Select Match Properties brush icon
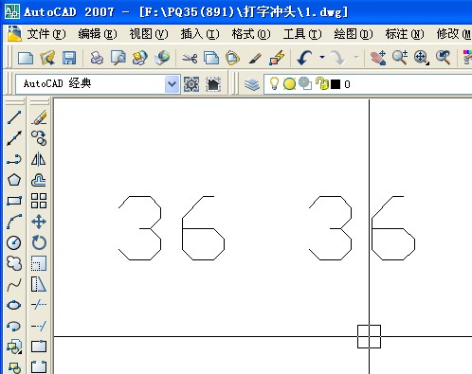 click(x=255, y=58)
